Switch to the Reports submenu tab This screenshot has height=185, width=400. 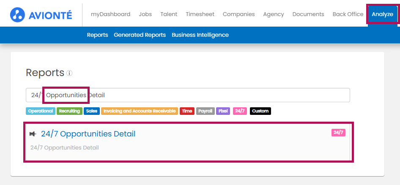[x=97, y=35]
